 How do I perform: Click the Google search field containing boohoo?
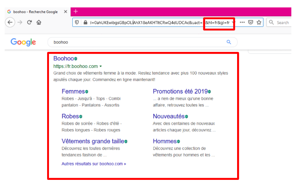(142, 42)
